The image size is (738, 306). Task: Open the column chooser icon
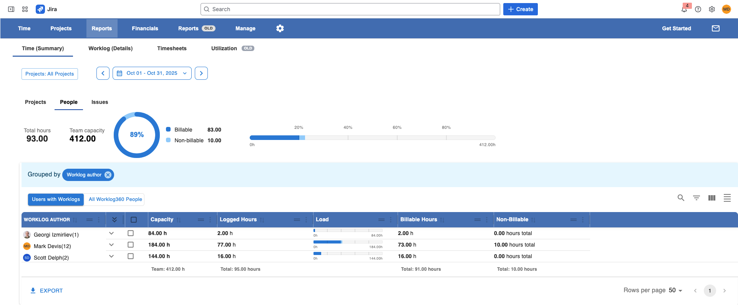[x=712, y=198]
